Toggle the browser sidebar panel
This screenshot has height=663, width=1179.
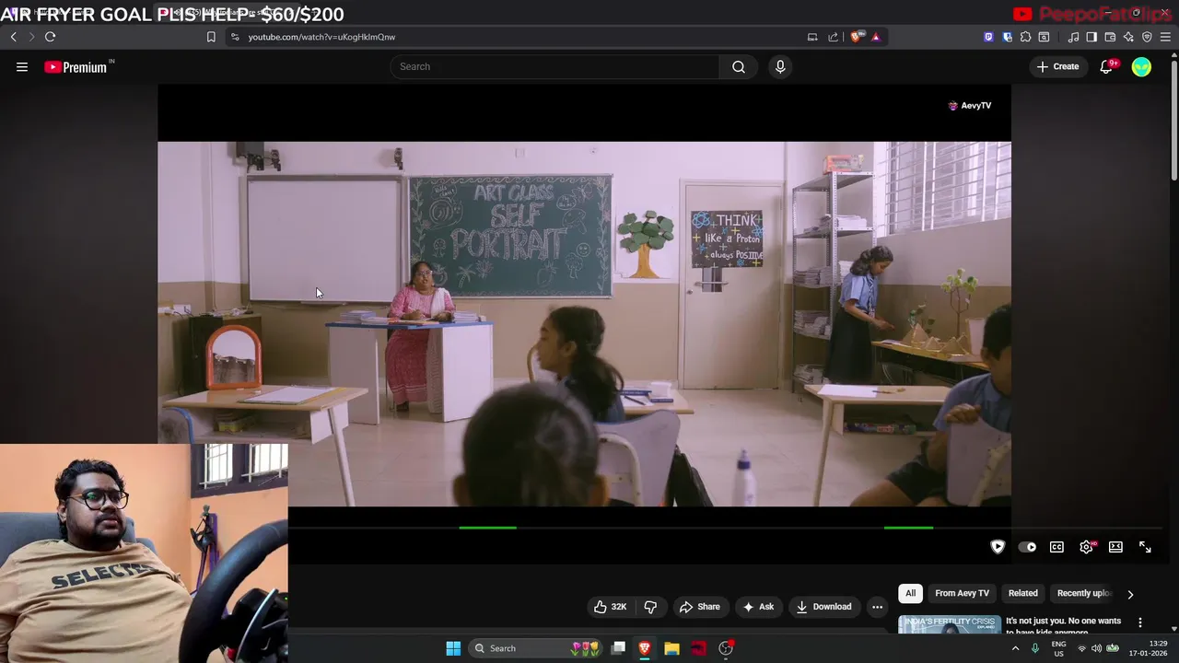click(x=1091, y=37)
